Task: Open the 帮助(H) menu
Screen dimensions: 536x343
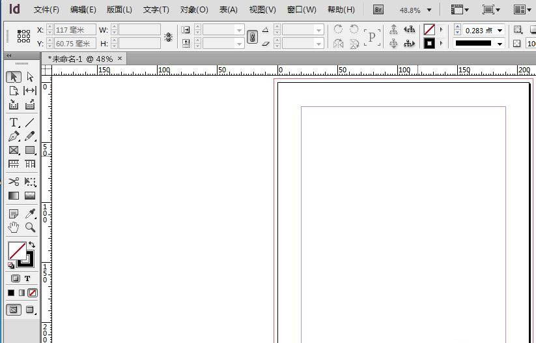Action: tap(341, 10)
